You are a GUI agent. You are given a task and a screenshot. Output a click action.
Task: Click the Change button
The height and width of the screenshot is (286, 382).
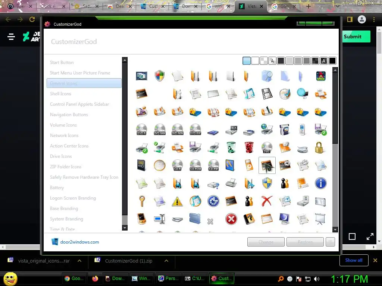click(266, 242)
